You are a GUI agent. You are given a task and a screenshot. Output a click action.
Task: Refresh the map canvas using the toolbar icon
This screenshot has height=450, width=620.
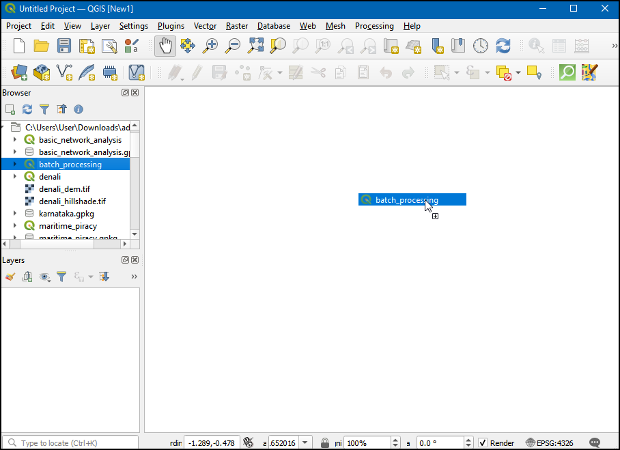(503, 46)
